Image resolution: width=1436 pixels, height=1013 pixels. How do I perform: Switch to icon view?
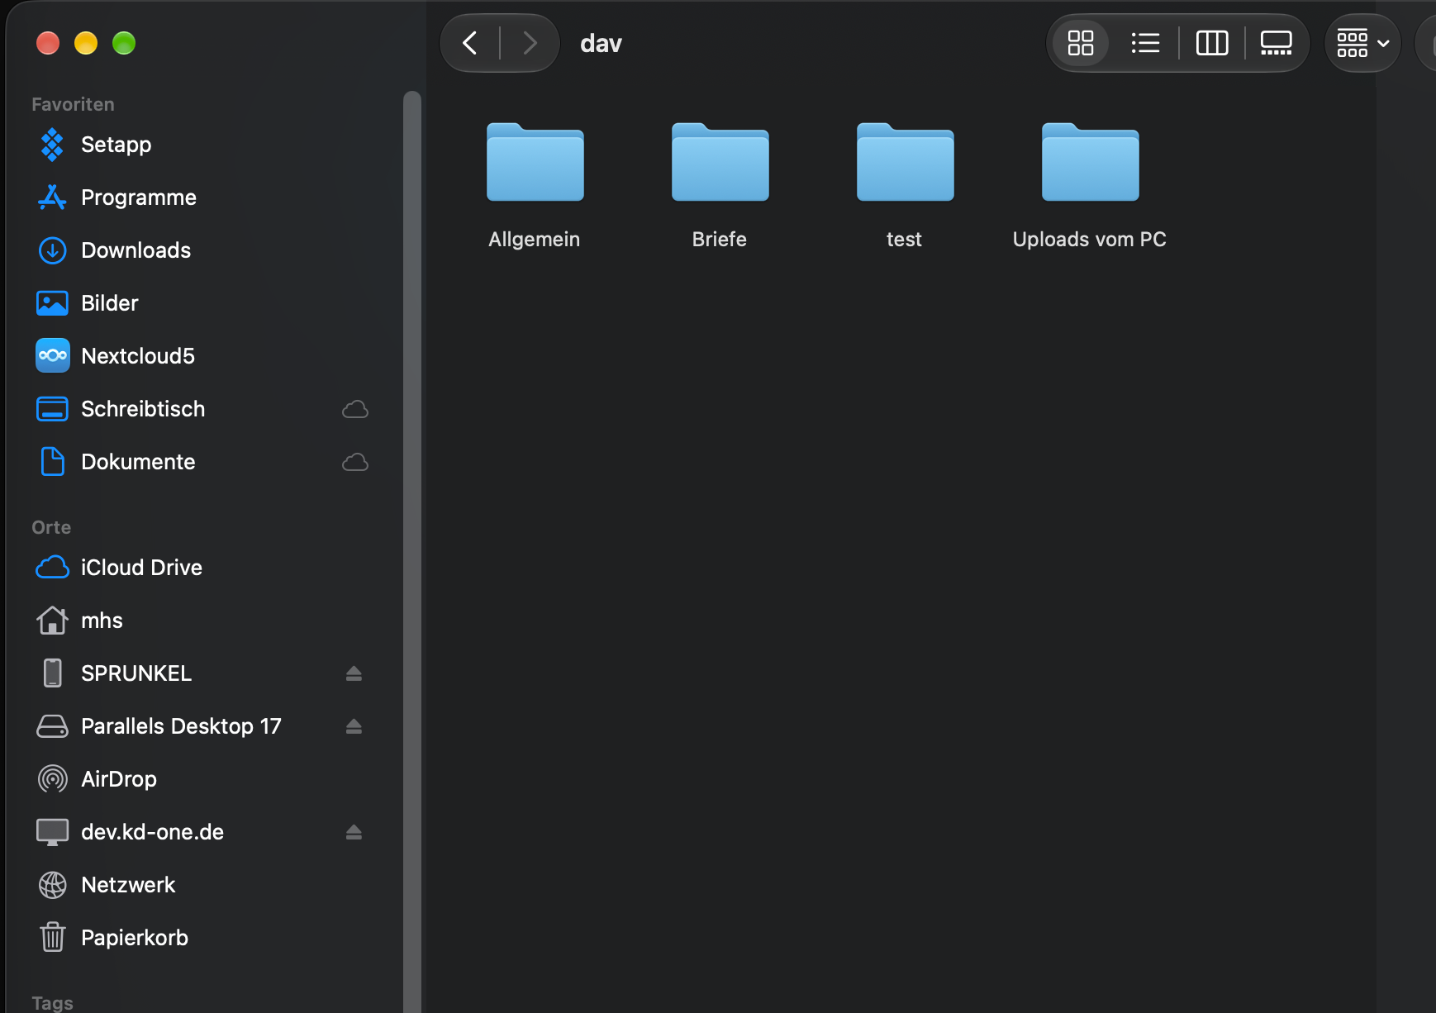click(x=1081, y=43)
